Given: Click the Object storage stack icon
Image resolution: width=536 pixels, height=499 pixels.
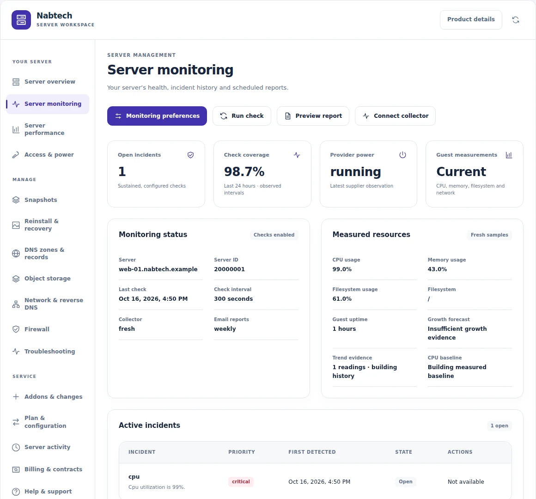Looking at the screenshot, I should point(16,279).
